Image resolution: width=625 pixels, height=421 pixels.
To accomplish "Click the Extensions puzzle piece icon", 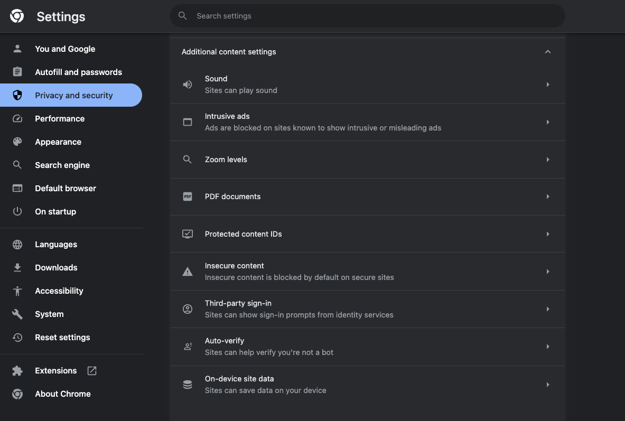I will click(17, 371).
